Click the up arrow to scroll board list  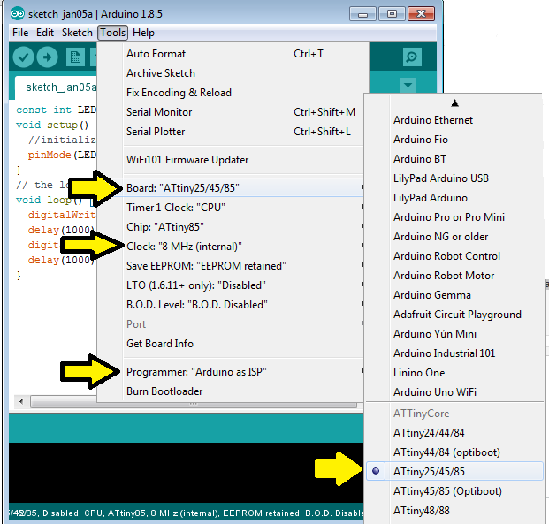point(454,103)
